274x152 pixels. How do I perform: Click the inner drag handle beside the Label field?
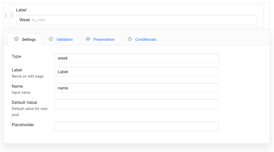coord(12,15)
